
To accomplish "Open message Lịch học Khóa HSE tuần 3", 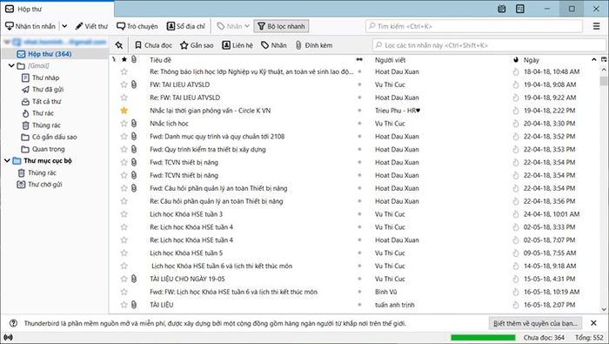I will click(x=186, y=214).
